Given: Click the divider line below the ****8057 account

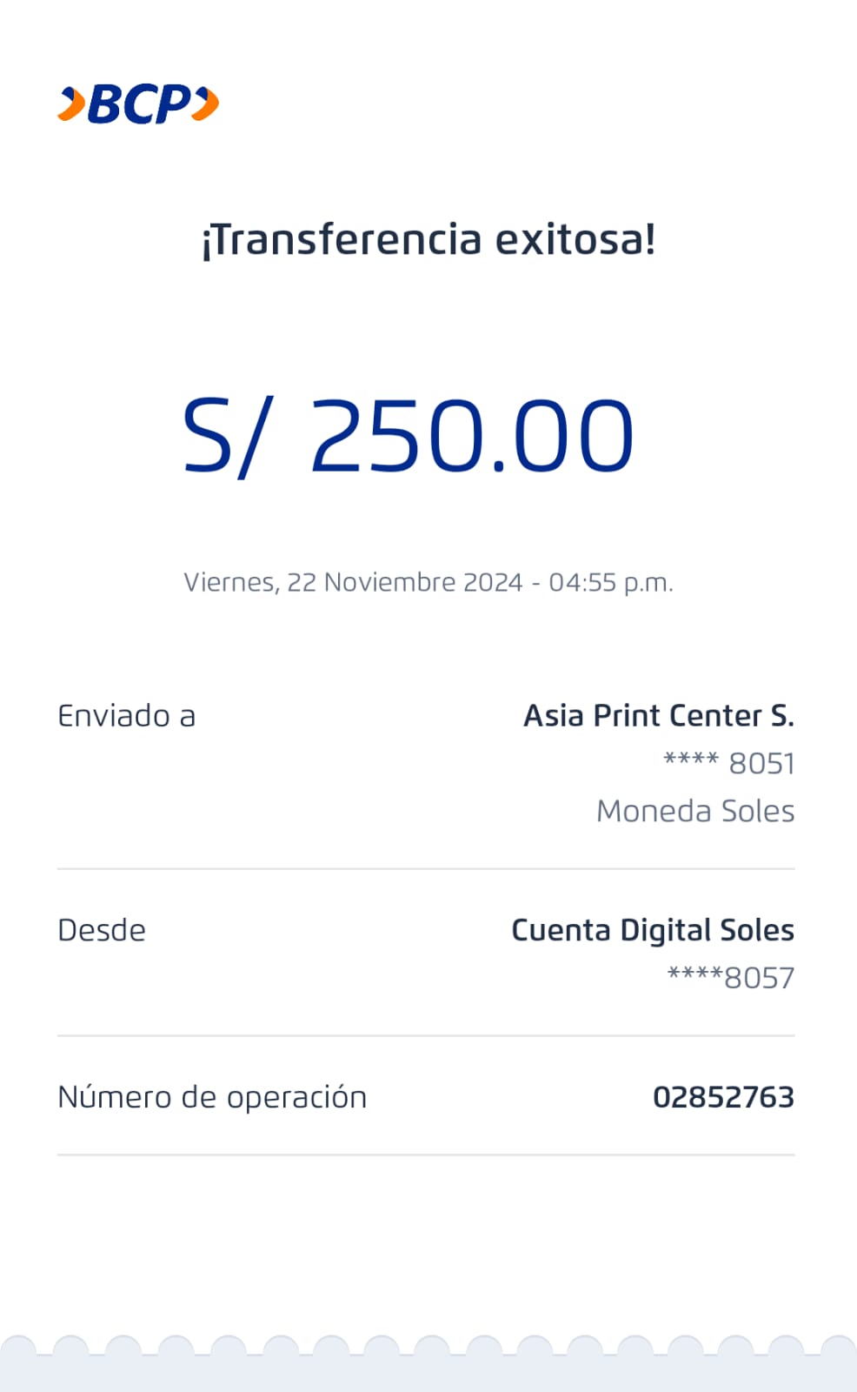Looking at the screenshot, I should 426,1035.
